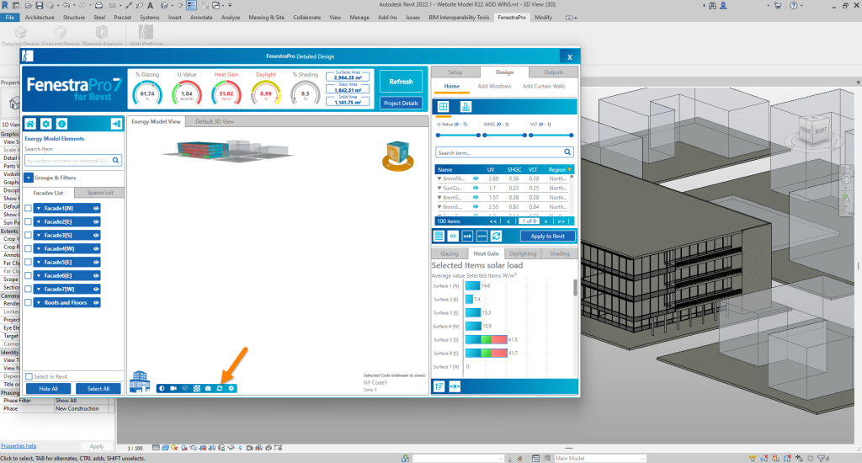The width and height of the screenshot is (862, 463).
Task: Open the gear settings icon in left panel
Action: 46,124
